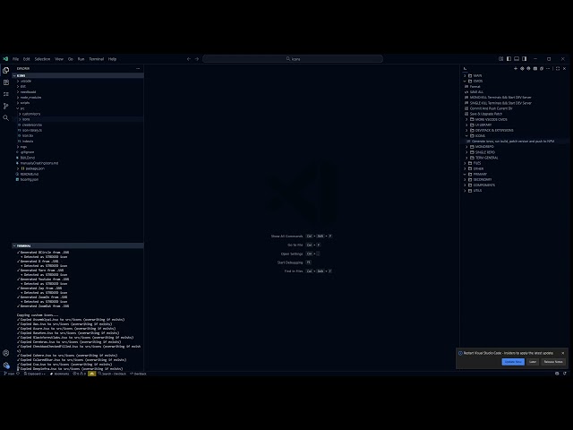This screenshot has height=430, width=573.
Task: Expand the customIcons folder
Action: pos(31,114)
